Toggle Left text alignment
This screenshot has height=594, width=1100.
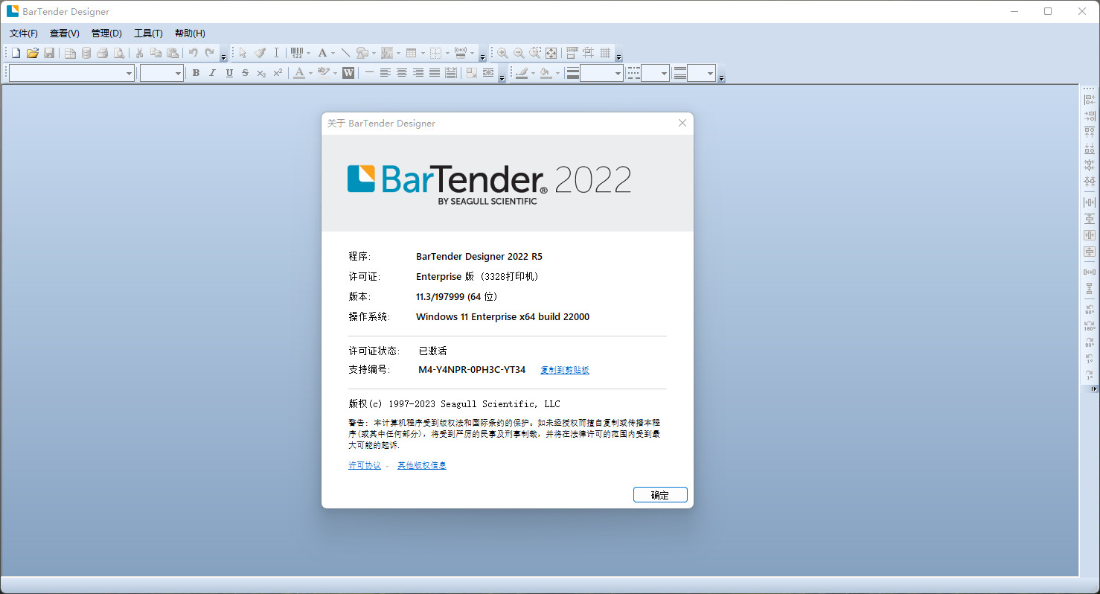click(x=385, y=73)
